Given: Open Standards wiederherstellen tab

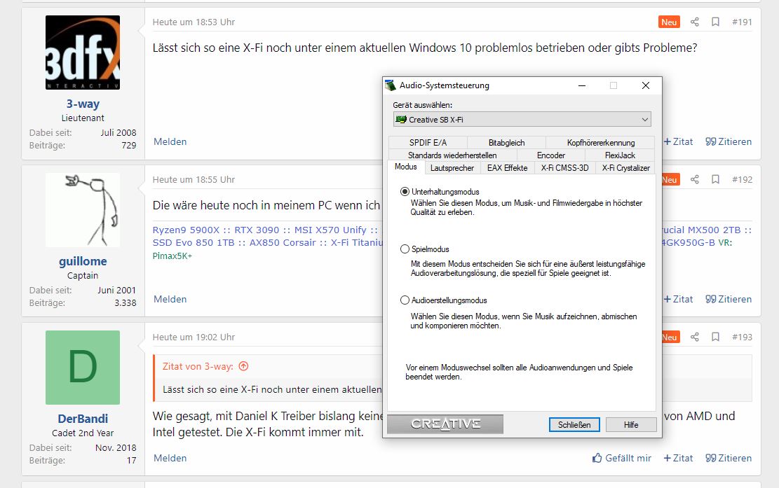Looking at the screenshot, I should 452,155.
